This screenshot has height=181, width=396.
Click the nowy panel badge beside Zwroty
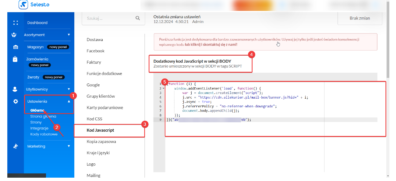pyautogui.click(x=54, y=77)
